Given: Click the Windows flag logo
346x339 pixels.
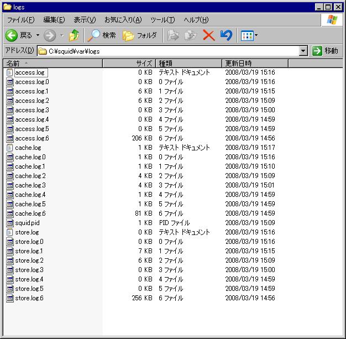Looking at the screenshot, I should 332,20.
